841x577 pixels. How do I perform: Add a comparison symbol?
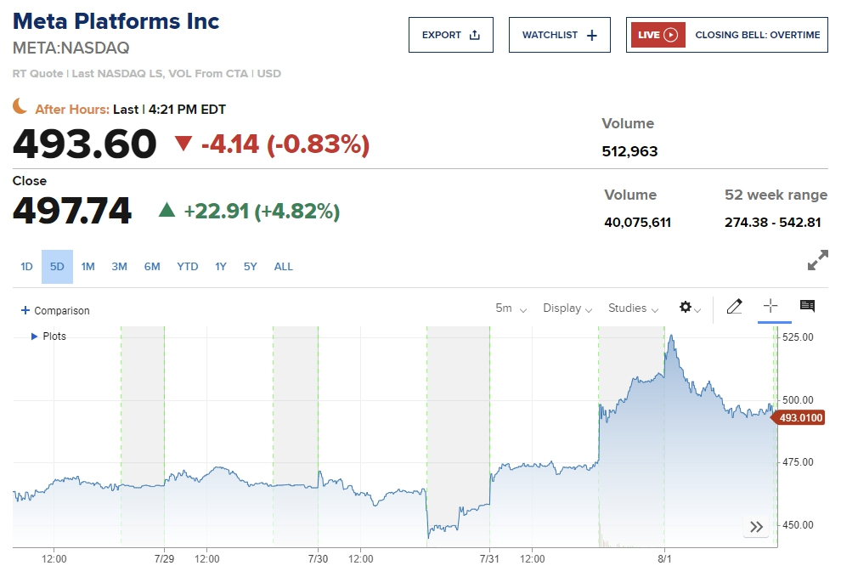click(55, 311)
